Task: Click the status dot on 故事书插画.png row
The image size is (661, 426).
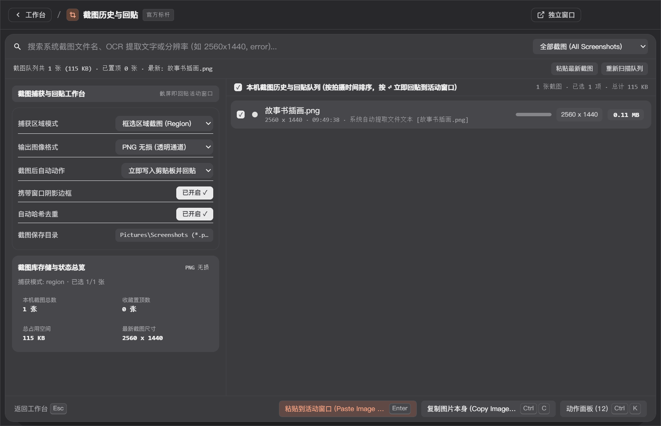Action: pos(255,115)
